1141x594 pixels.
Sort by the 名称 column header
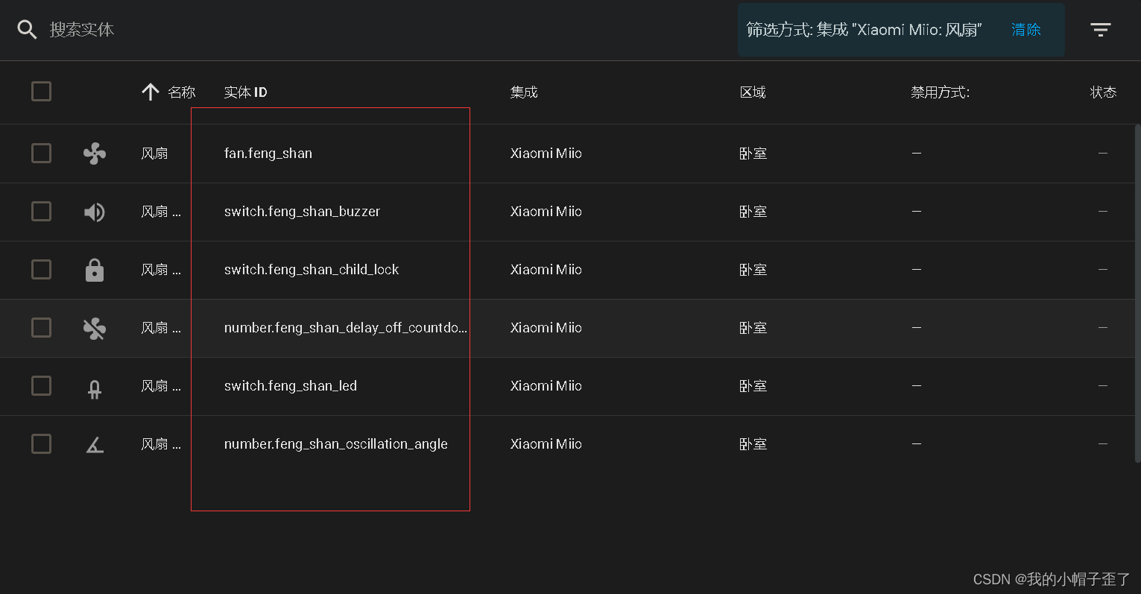tap(181, 92)
